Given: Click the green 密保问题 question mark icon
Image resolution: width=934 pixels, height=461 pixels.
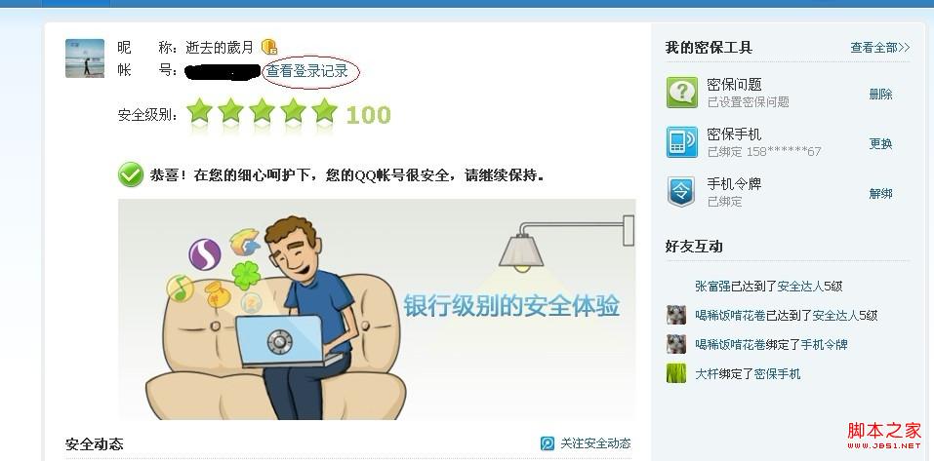Looking at the screenshot, I should coord(681,93).
